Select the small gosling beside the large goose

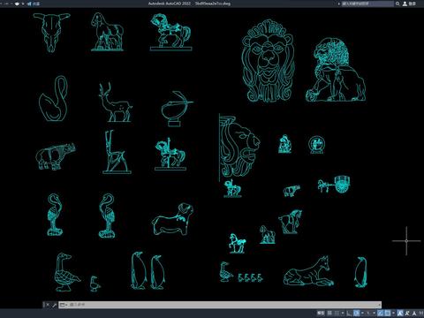pos(95,284)
